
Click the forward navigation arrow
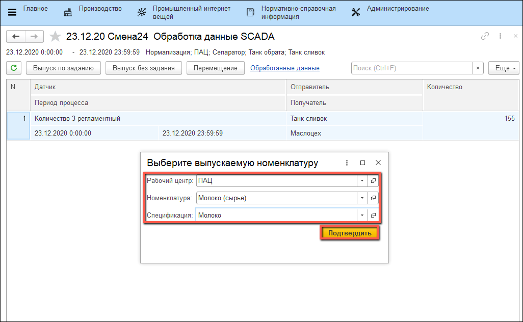34,36
